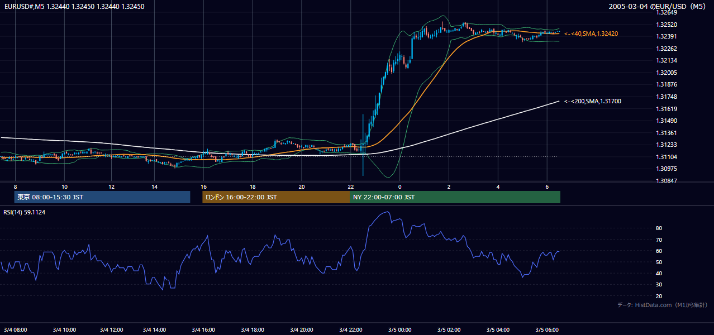The width and height of the screenshot is (714, 335).
Task: Click the 3/4 08:00 time label
Action: pyautogui.click(x=15, y=329)
